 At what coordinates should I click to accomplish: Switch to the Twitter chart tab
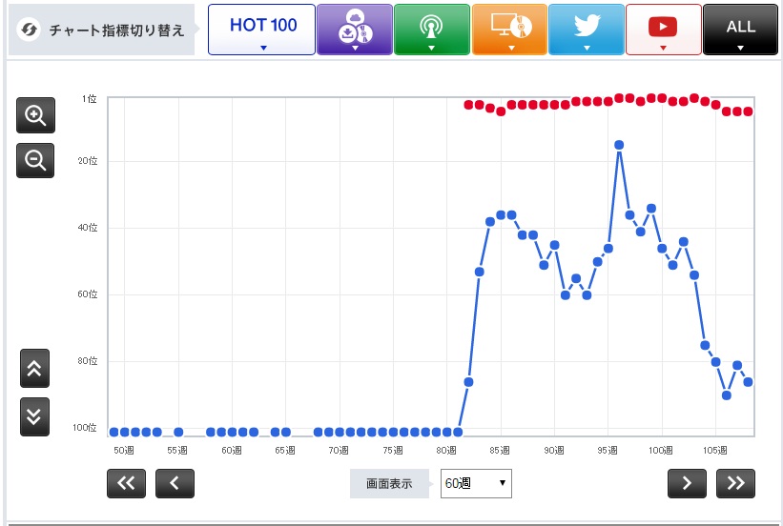pyautogui.click(x=587, y=30)
